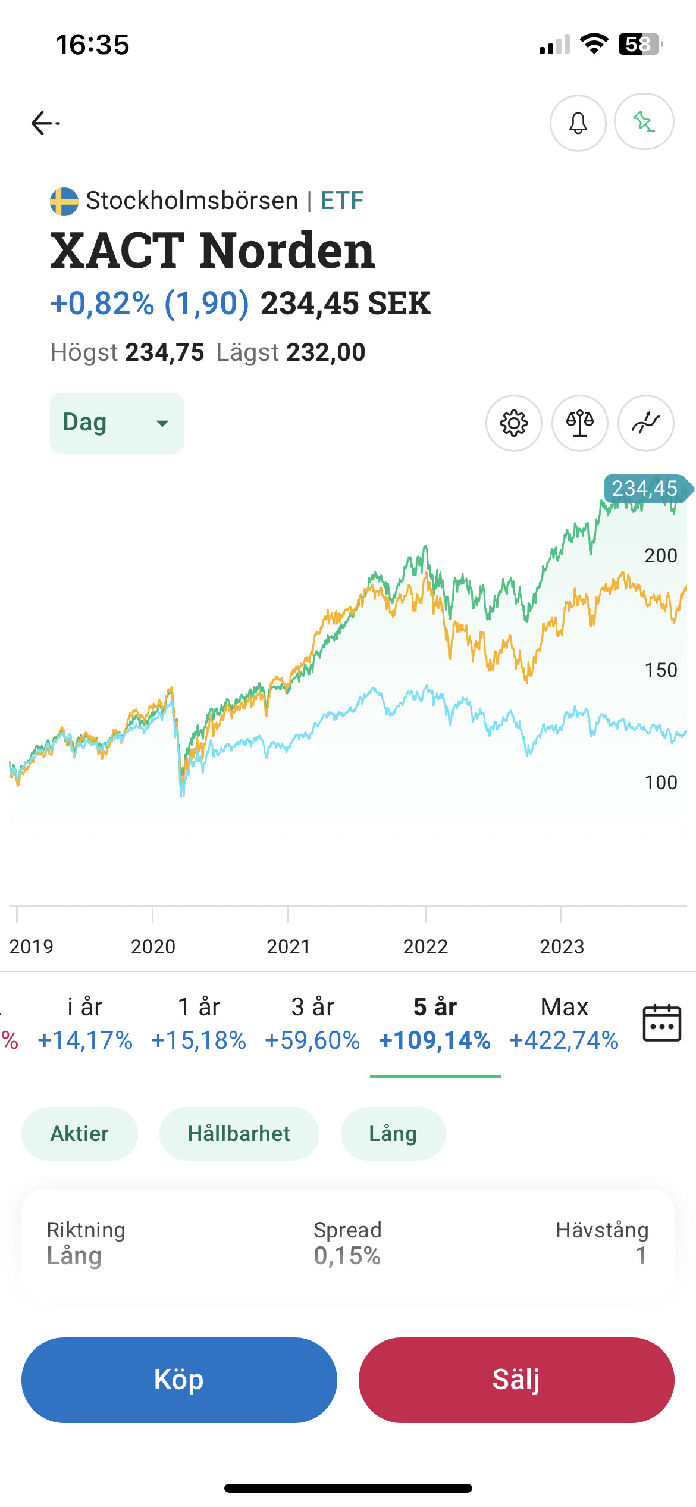Image resolution: width=696 pixels, height=1507 pixels.
Task: Tap the 234,45 price marker on chart
Action: [x=645, y=489]
